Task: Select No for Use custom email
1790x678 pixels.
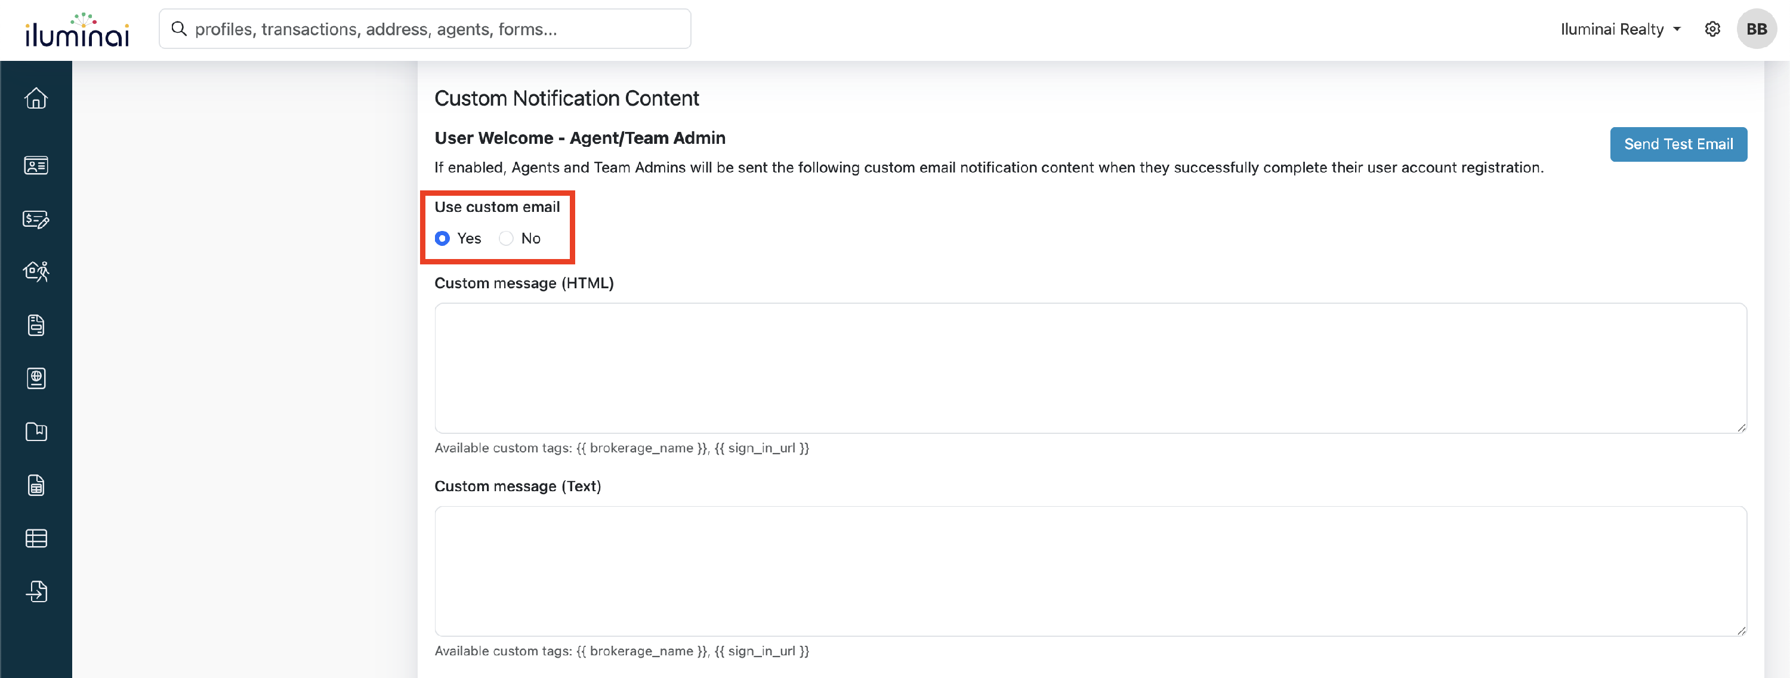Action: 506,239
